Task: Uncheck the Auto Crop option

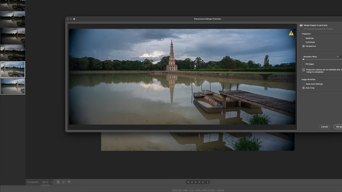Action: coord(304,88)
